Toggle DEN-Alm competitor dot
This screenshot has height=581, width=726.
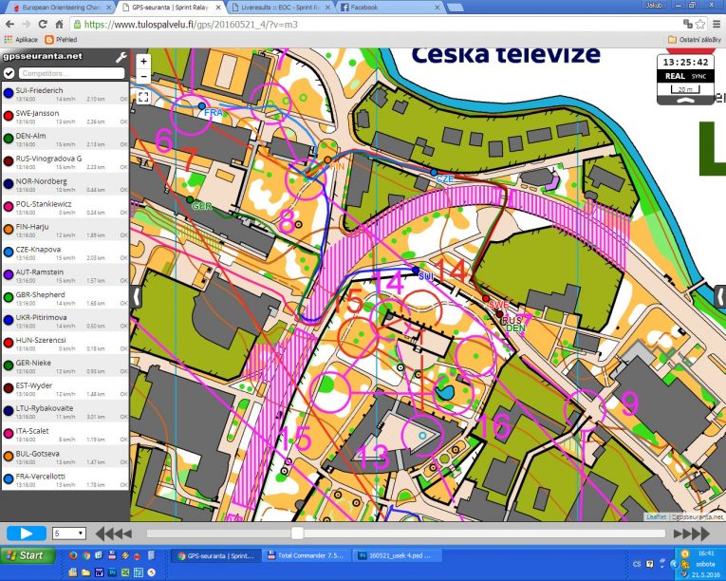(x=9, y=139)
